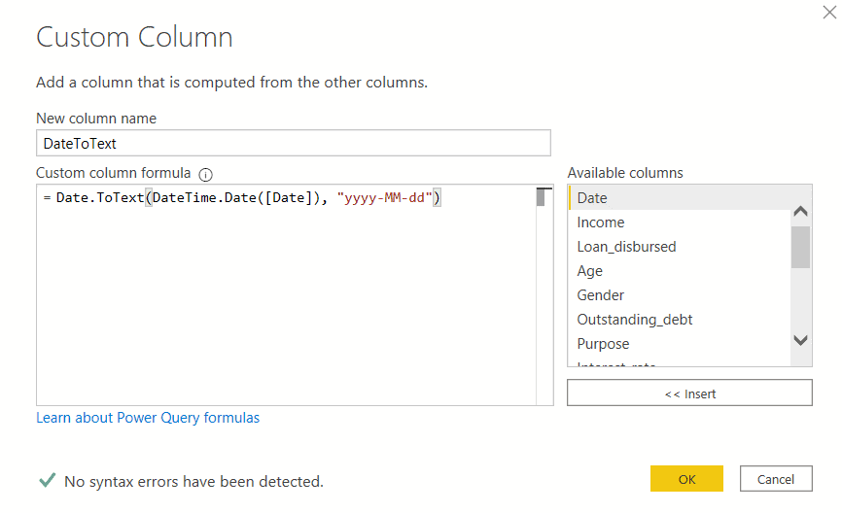This screenshot has width=842, height=513.
Task: Select Income in Available columns
Action: 680,222
